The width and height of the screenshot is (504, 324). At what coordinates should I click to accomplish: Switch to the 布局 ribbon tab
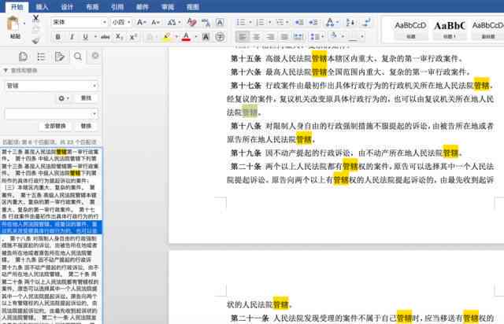pos(92,7)
